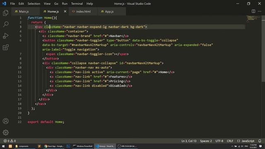Open the Selection menu
This screenshot has height=149, width=265.
(x=34, y=4)
